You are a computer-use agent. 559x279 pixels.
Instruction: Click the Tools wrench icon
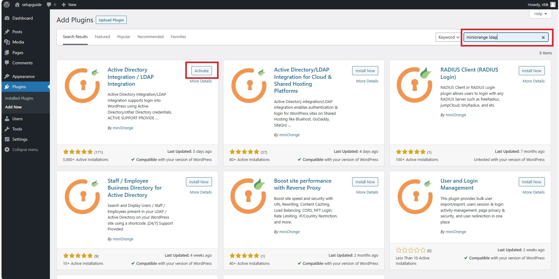pos(7,129)
